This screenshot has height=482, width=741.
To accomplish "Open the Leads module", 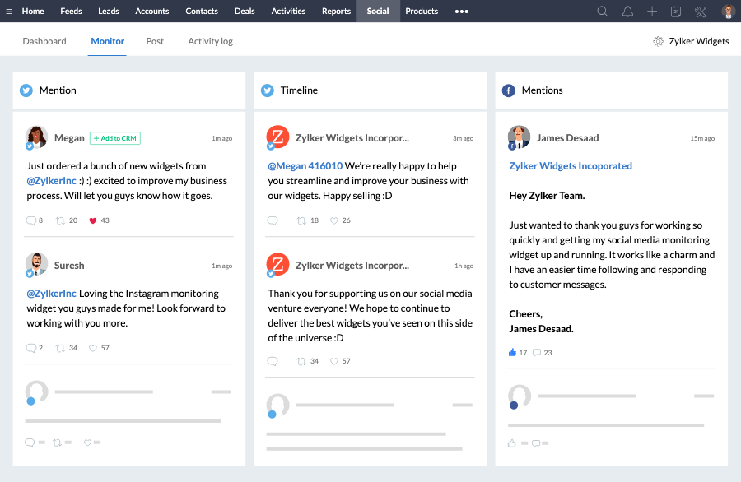I will [x=108, y=11].
